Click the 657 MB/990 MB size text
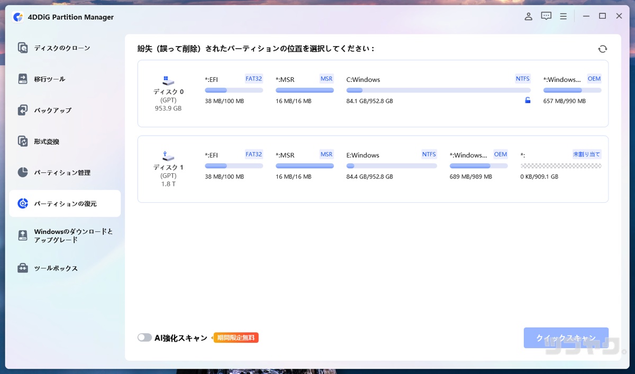 tap(565, 101)
